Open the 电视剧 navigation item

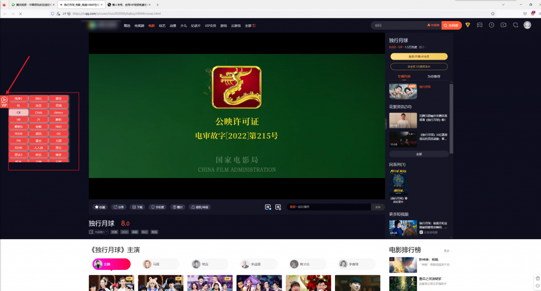coord(139,25)
